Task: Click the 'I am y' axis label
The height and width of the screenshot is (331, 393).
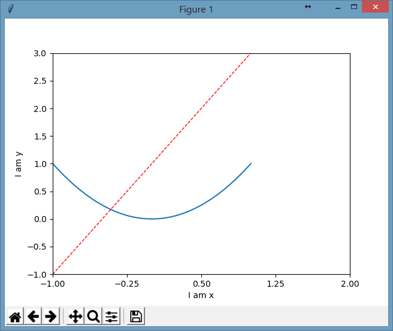Action: pos(19,164)
